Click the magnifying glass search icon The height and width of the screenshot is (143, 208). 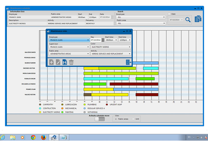click(188, 19)
